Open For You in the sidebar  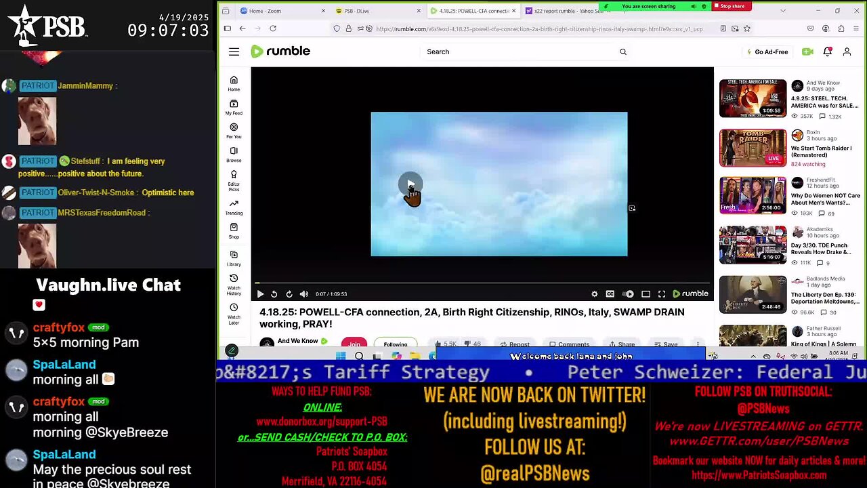(234, 131)
